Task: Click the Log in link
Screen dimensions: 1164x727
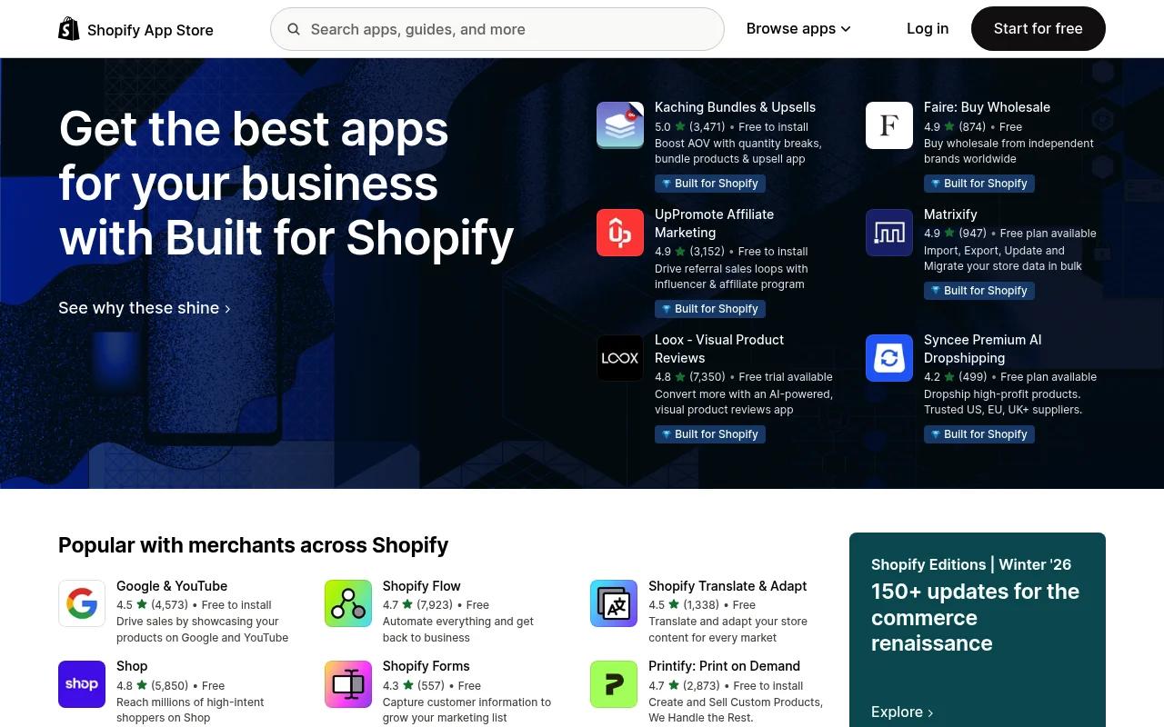Action: [x=928, y=28]
